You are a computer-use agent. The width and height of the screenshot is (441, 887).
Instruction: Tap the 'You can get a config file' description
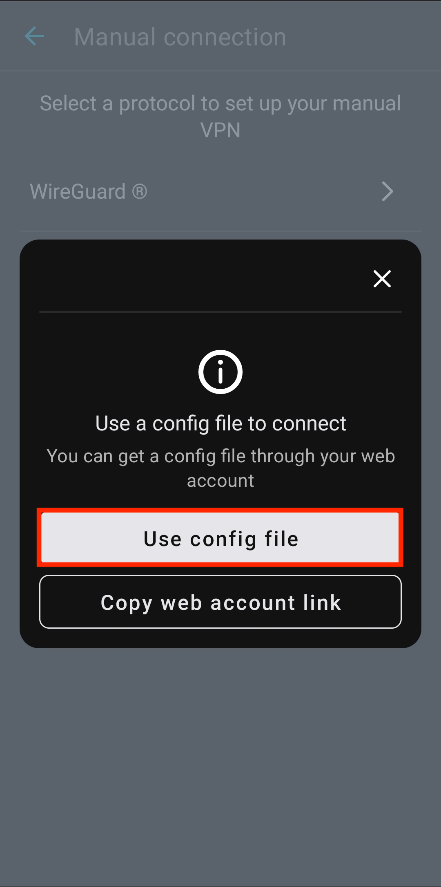pyautogui.click(x=220, y=468)
